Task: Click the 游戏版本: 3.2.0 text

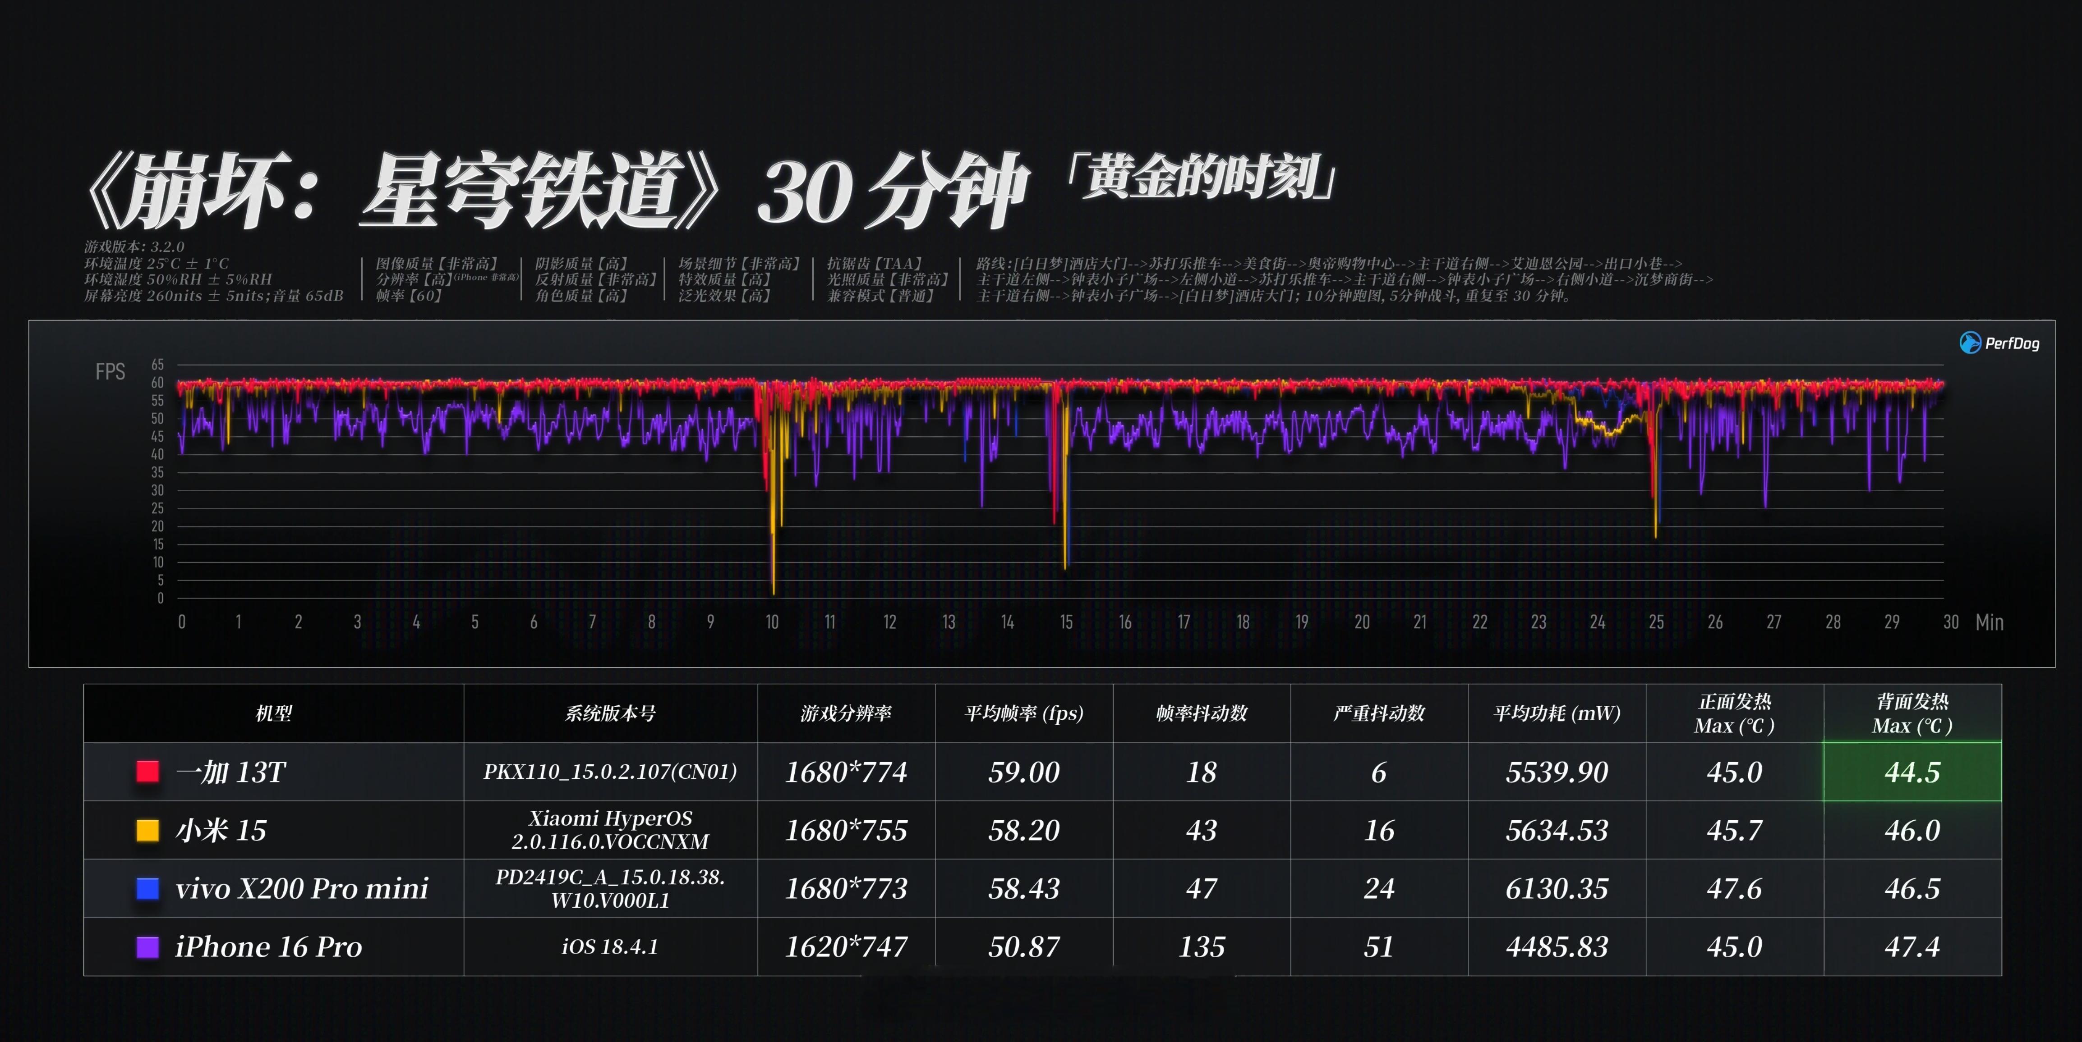Action: click(x=134, y=247)
